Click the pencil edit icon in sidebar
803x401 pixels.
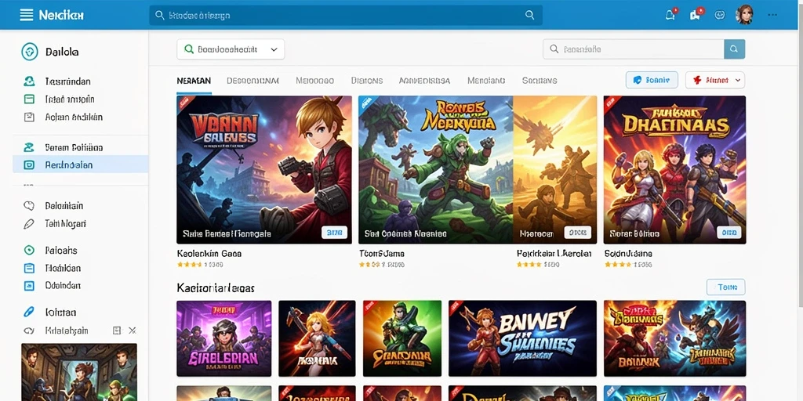pos(29,223)
